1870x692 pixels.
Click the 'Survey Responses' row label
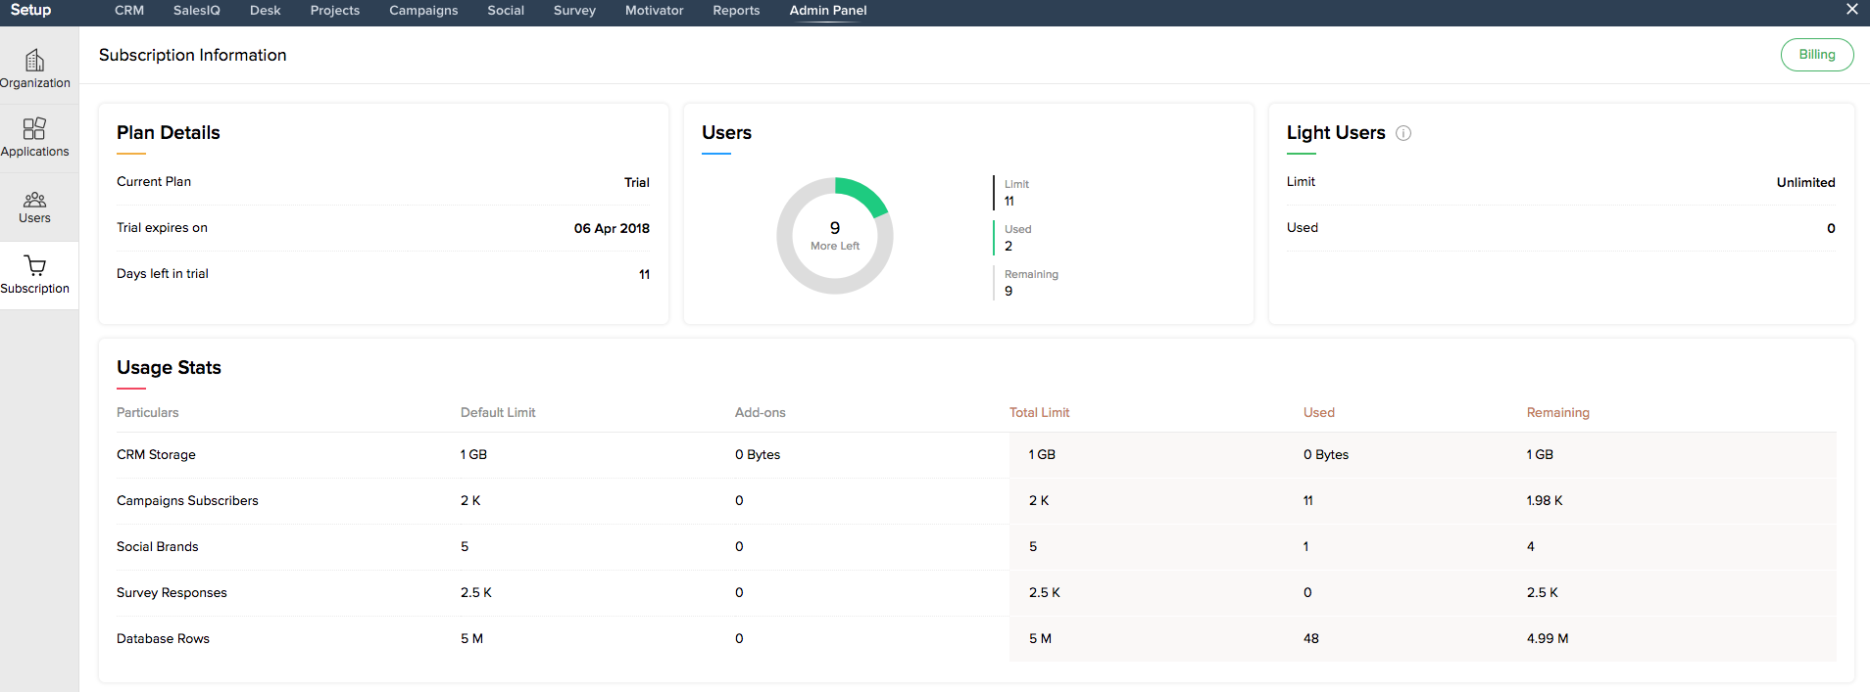(172, 593)
